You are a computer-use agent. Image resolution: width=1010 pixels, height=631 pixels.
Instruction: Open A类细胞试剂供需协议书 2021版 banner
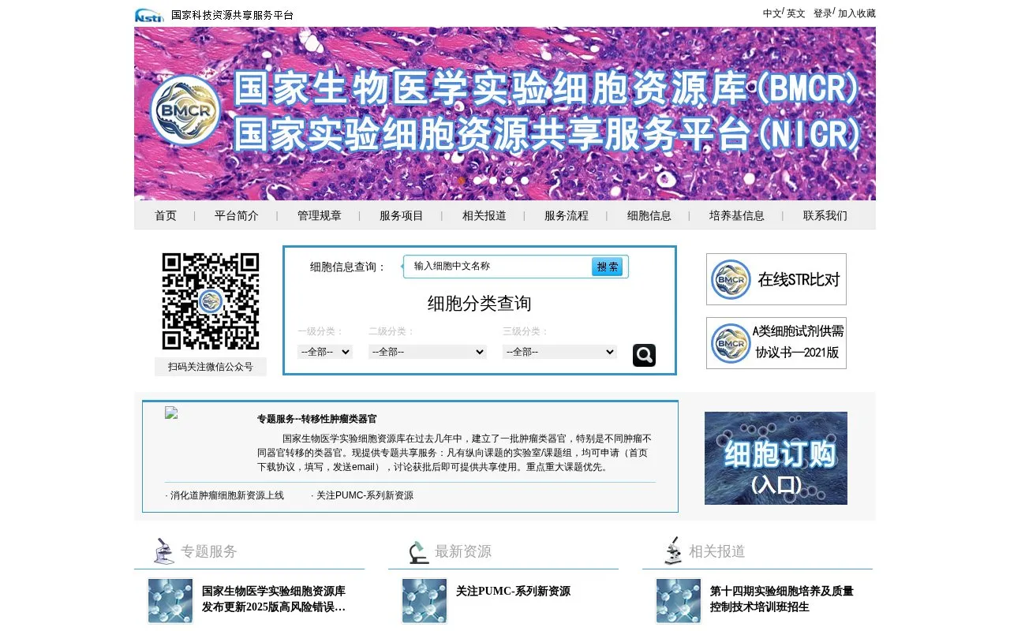[x=776, y=343]
